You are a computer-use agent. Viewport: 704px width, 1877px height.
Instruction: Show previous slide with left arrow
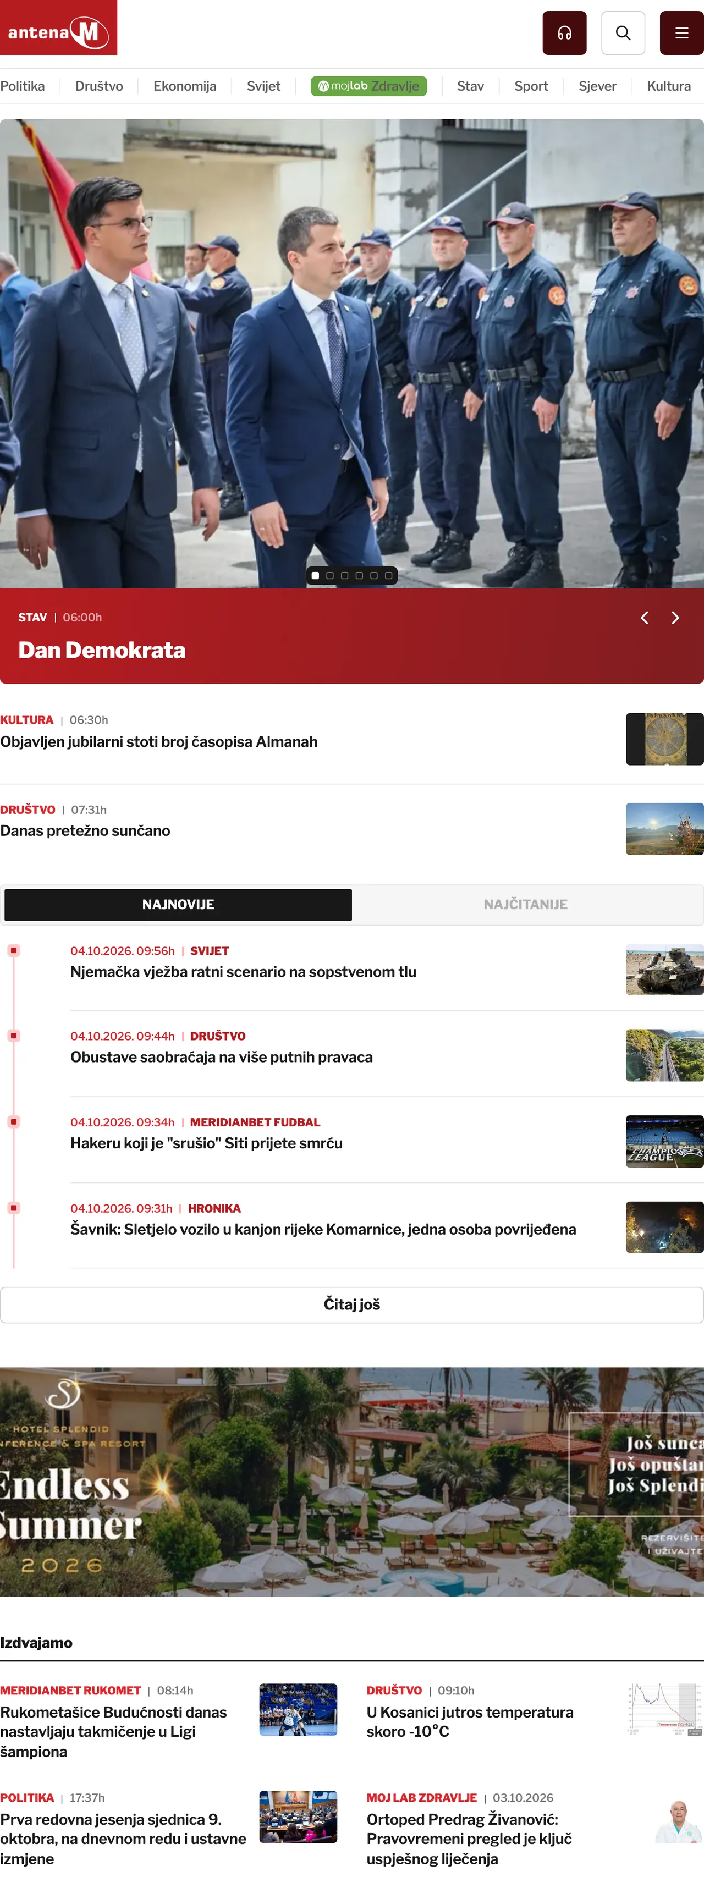pyautogui.click(x=644, y=618)
